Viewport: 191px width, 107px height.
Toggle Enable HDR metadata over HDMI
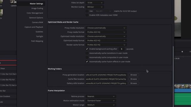pyautogui.click(x=87, y=15)
